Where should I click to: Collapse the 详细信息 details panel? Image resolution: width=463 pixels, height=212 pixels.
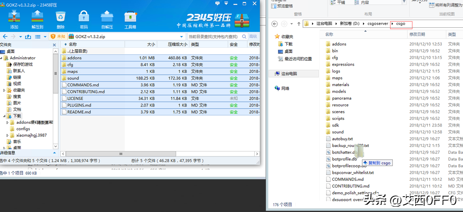pos(55,153)
